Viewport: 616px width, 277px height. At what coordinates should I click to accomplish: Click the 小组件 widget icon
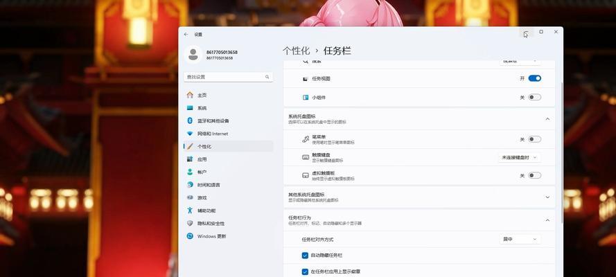click(x=306, y=98)
